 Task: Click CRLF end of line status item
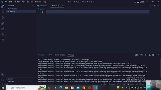[124, 84]
